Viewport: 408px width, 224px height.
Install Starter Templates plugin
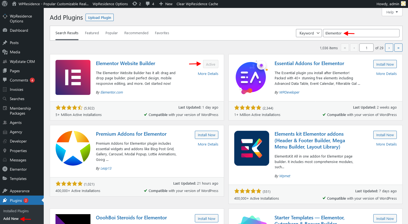click(385, 218)
